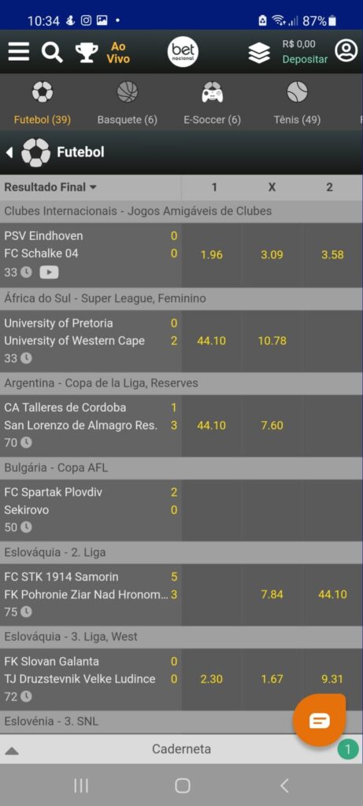Tap the search magnifier icon
This screenshot has width=363, height=806.
coord(52,52)
